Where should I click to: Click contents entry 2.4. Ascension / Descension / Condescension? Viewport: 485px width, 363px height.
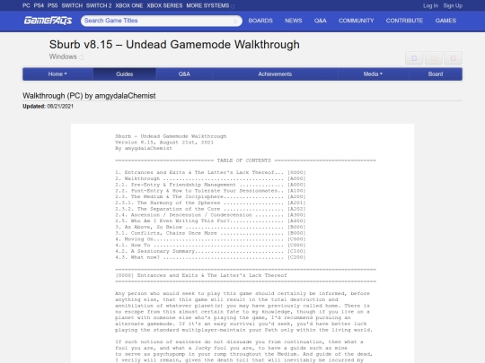pos(210,215)
